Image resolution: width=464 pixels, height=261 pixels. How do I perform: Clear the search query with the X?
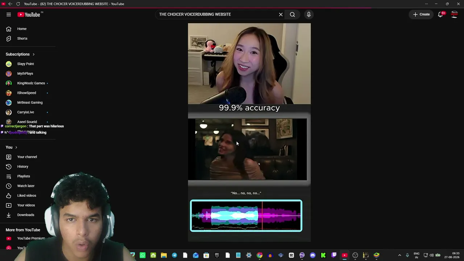(281, 14)
